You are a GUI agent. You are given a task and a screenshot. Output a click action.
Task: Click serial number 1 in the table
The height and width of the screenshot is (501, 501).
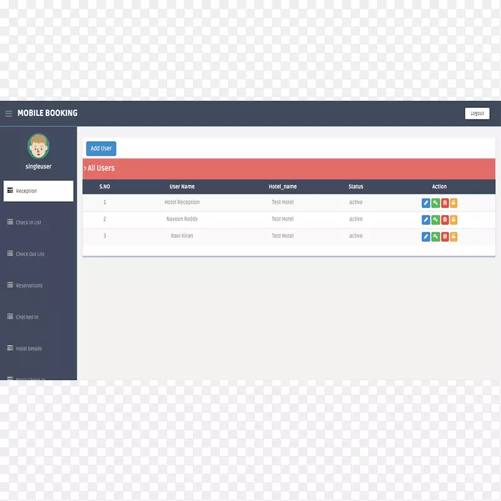click(105, 202)
